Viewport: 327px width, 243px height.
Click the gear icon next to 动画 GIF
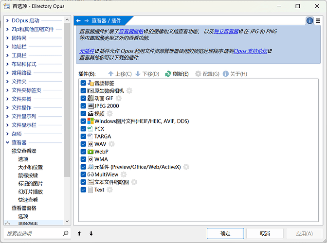[119, 98]
